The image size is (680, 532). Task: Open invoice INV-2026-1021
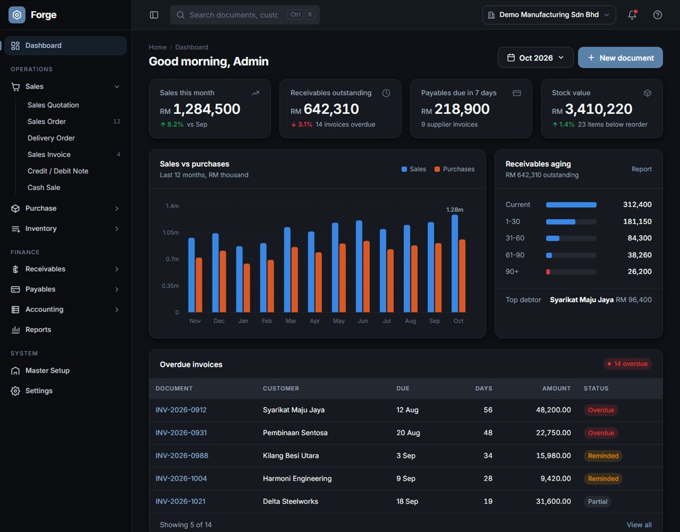[181, 501]
